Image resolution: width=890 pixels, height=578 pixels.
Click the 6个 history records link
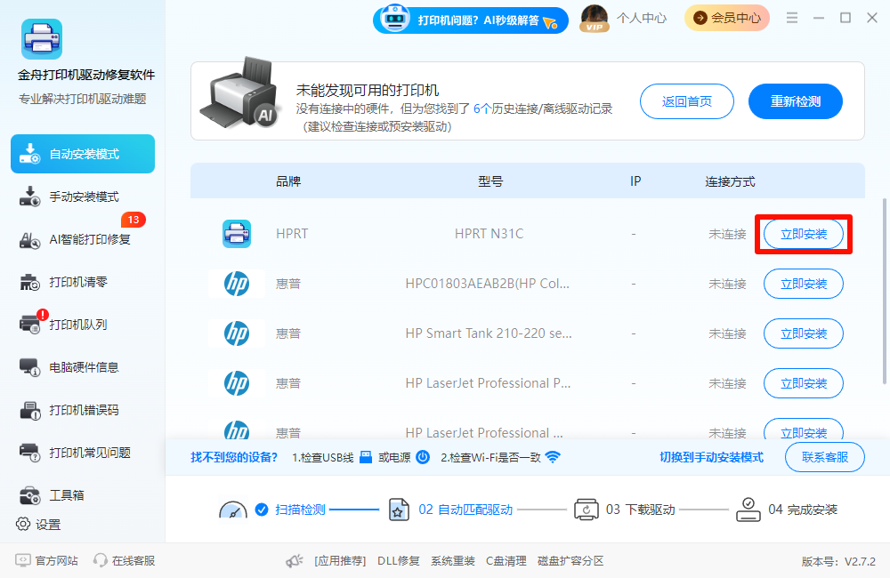481,108
